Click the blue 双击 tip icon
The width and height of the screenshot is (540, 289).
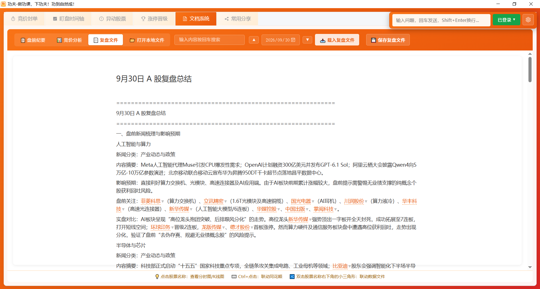point(292,277)
